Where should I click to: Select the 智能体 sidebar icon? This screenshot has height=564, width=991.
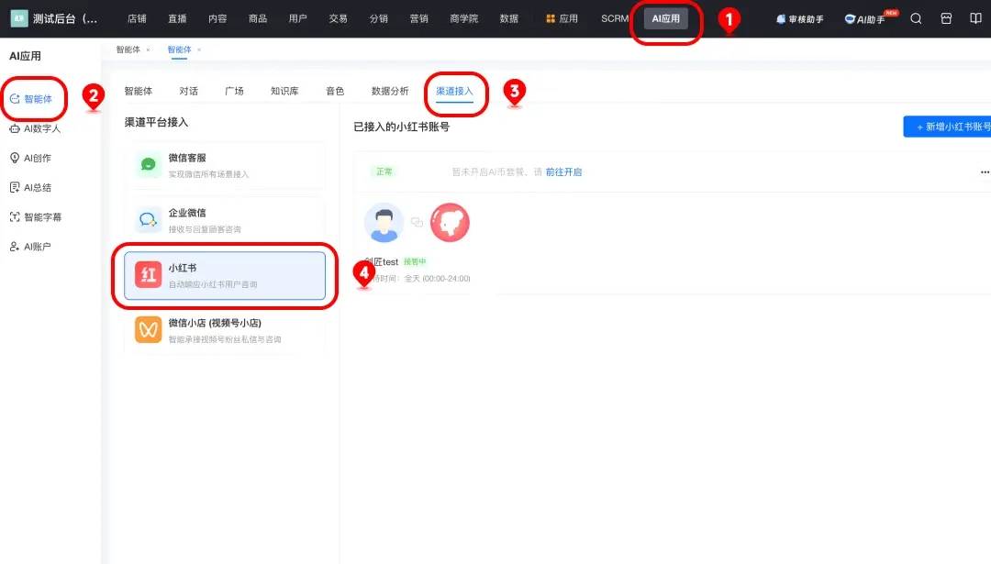pyautogui.click(x=15, y=98)
